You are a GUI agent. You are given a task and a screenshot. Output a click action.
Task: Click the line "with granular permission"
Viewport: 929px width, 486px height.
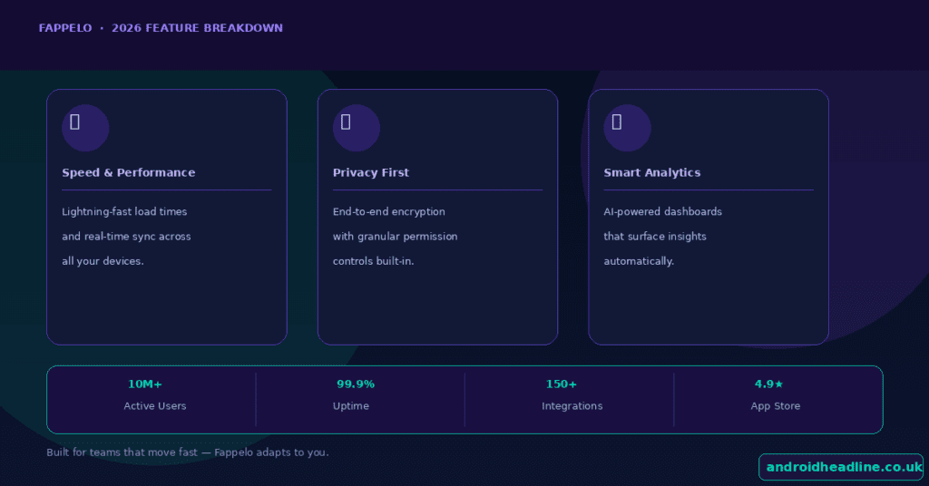(396, 236)
